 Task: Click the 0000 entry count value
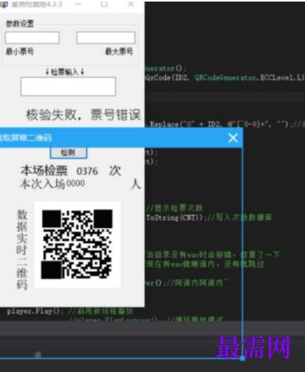[x=76, y=183]
